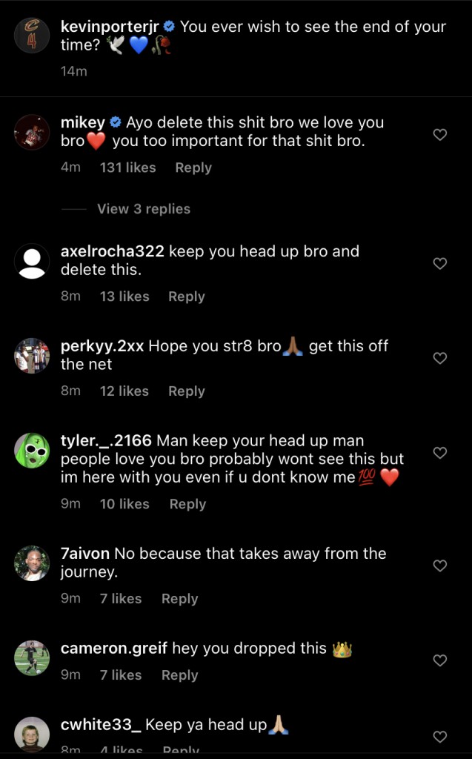Open tyler._.2166's profile avatar
Screen dimensions: 472x759
click(32, 451)
